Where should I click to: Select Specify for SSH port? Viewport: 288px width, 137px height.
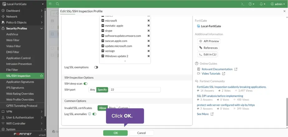(102, 90)
